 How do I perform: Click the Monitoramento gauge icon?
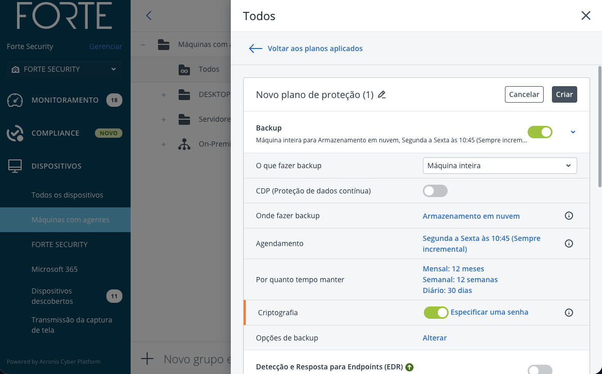15,100
